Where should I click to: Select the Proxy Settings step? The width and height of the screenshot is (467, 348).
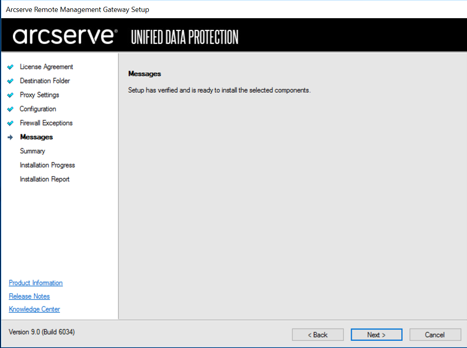(x=39, y=95)
